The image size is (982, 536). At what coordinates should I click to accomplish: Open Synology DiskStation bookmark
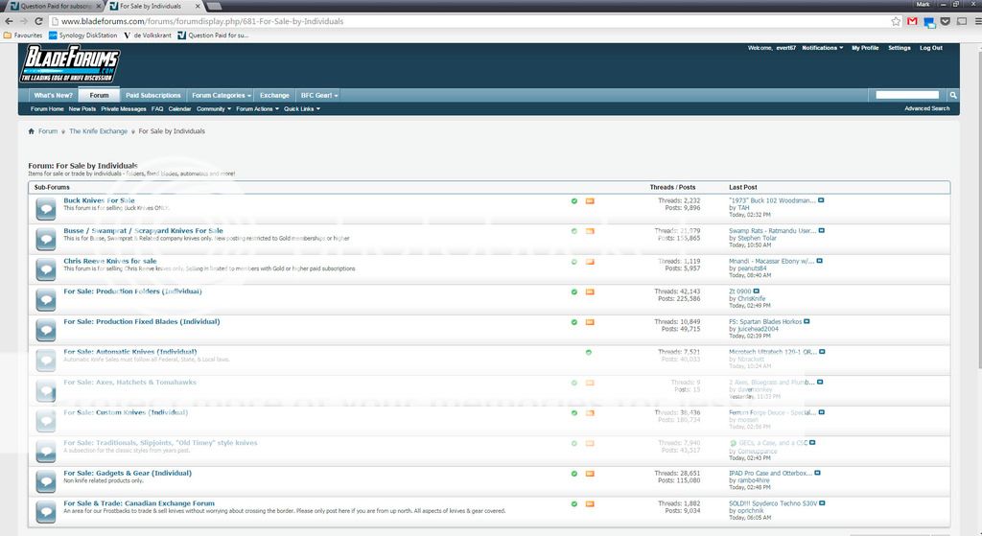pyautogui.click(x=83, y=35)
